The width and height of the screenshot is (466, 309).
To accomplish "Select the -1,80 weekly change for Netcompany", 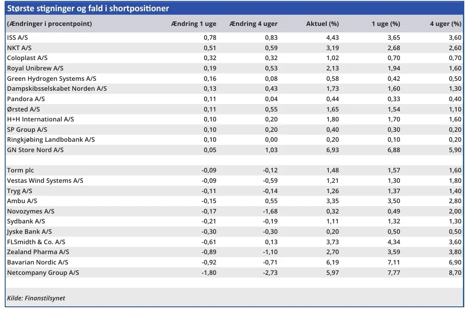I will click(209, 273).
